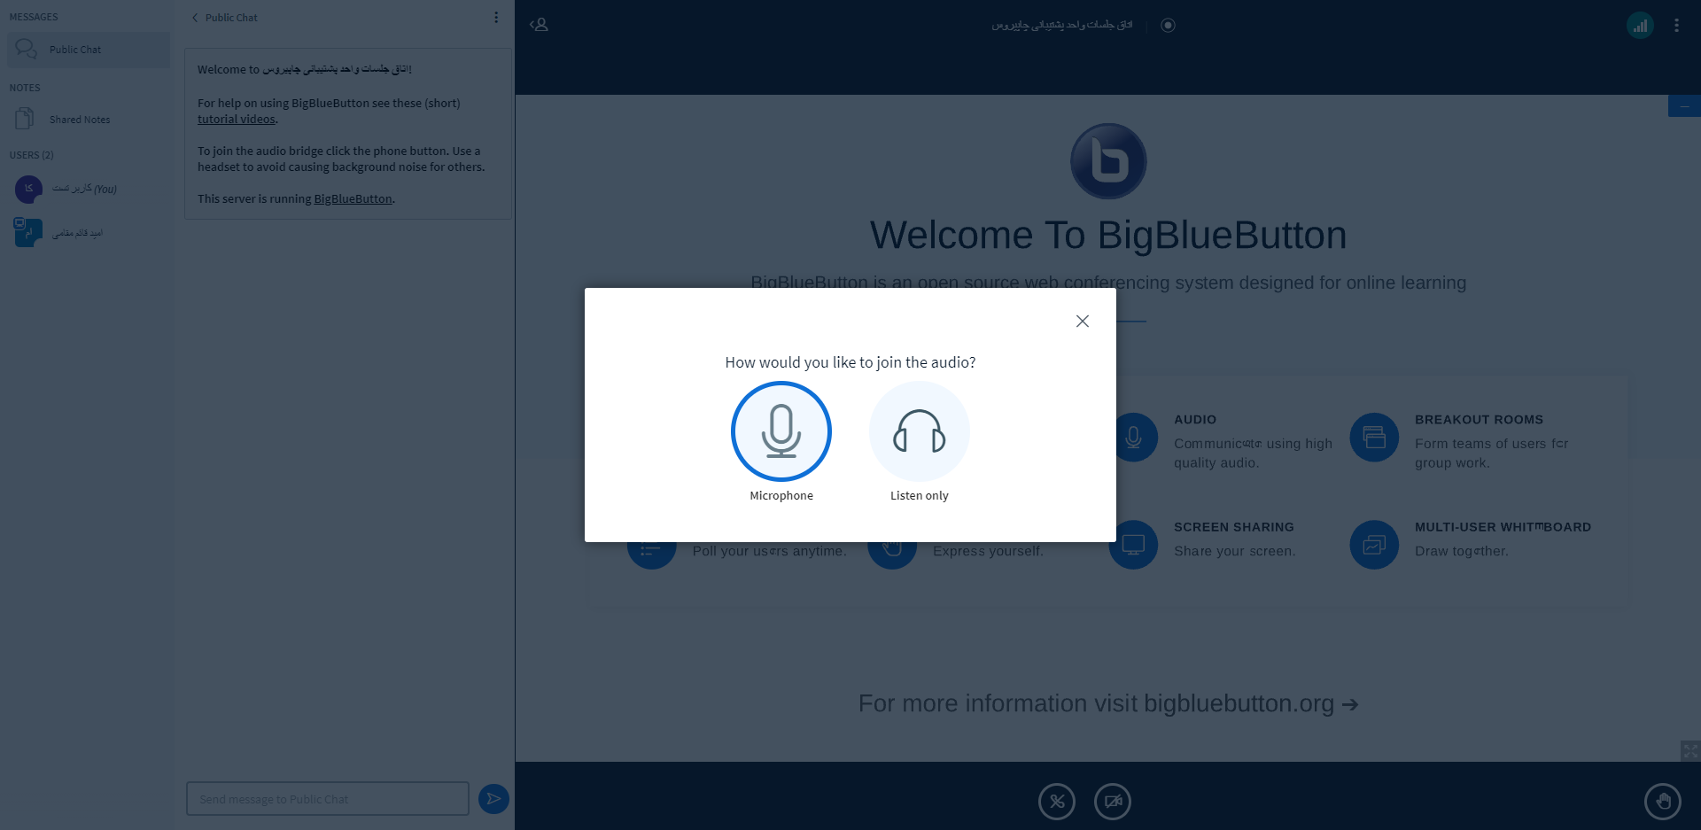Hide Public Chat using back chevron

(196, 18)
